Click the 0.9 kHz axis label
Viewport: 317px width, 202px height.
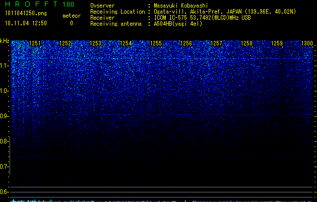click(5, 116)
